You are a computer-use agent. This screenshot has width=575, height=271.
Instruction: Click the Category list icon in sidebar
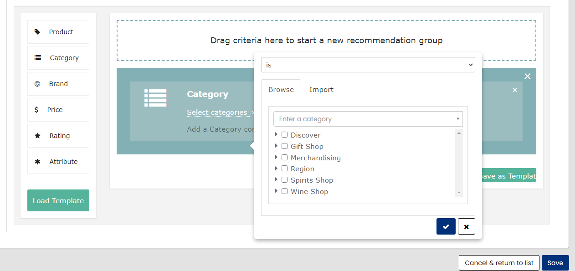tap(38, 58)
